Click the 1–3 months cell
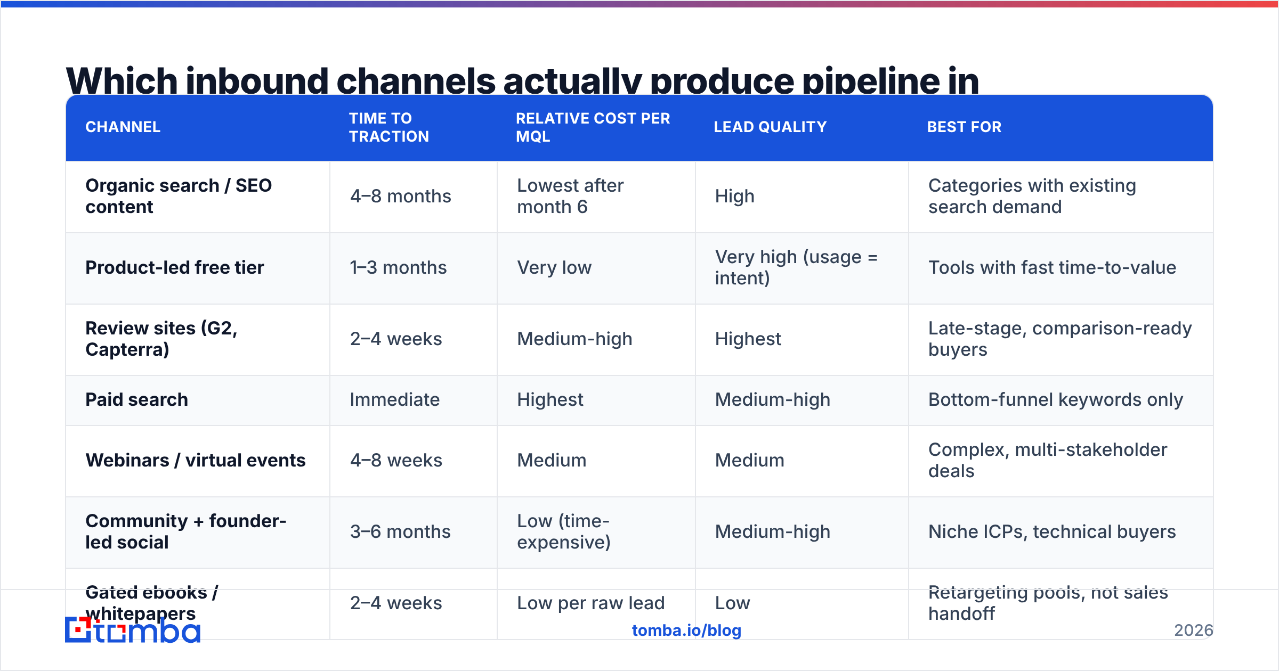This screenshot has width=1279, height=671. [414, 268]
